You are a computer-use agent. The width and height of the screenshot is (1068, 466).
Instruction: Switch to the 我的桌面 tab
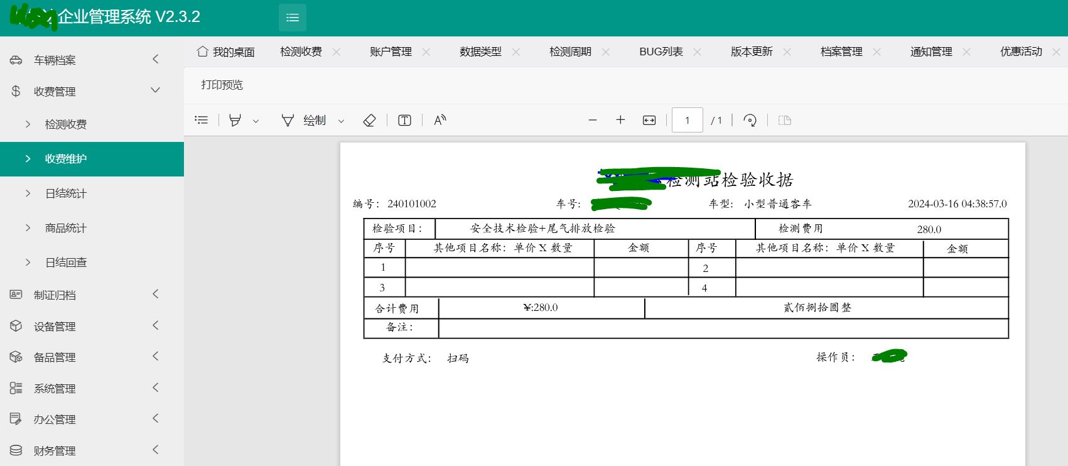click(x=226, y=52)
